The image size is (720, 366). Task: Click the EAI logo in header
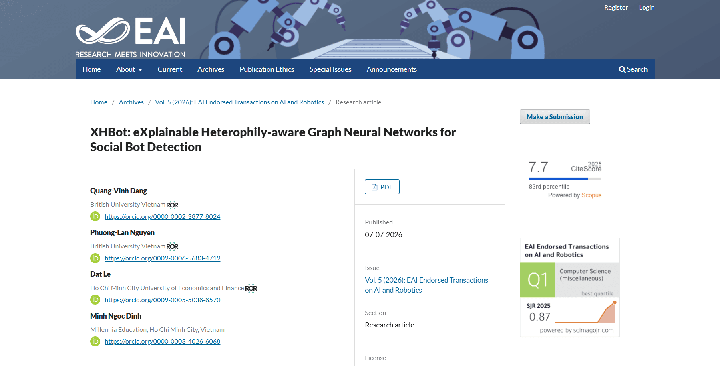tap(130, 37)
